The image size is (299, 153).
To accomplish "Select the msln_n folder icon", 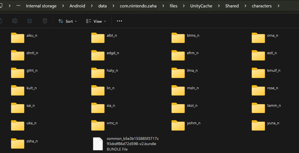I will click(178, 90).
